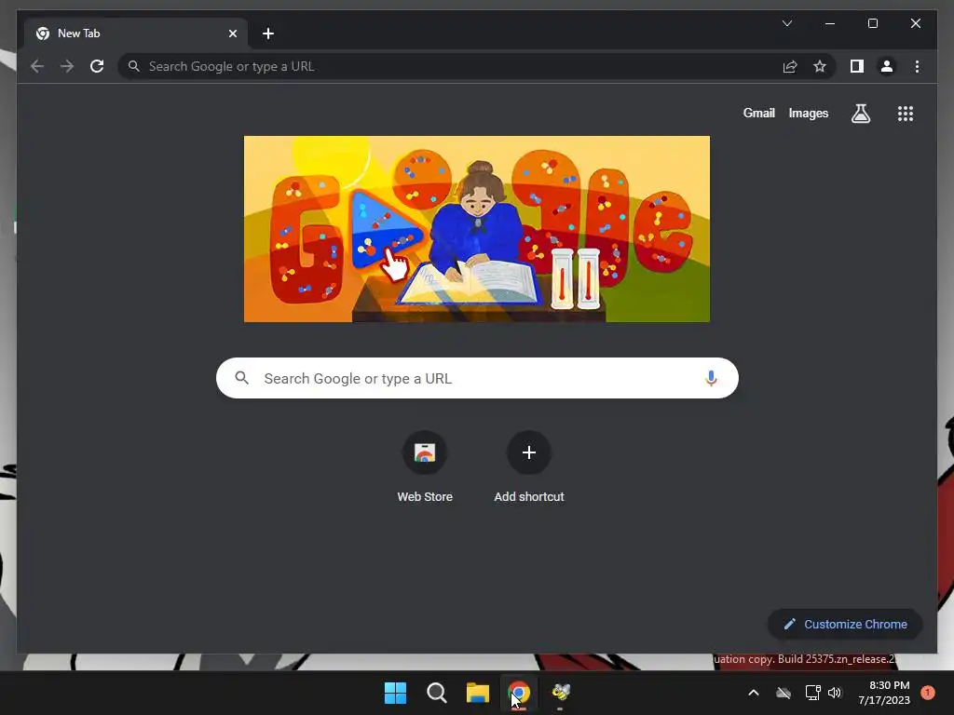Maximize the Chrome window

pos(872,23)
